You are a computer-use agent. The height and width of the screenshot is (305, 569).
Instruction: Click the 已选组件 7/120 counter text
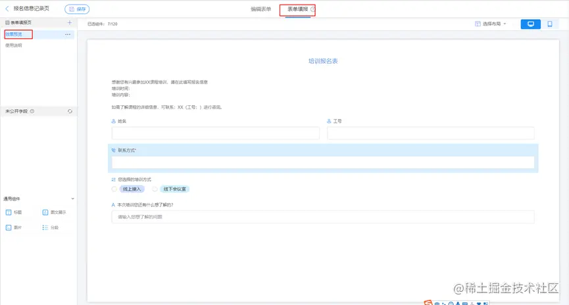(103, 24)
